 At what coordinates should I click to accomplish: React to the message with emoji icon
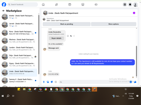click(x=68, y=36)
